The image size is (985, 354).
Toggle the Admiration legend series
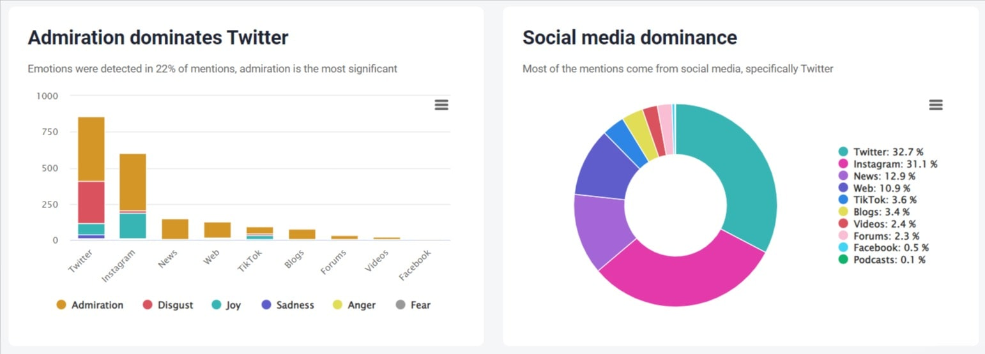tap(90, 305)
